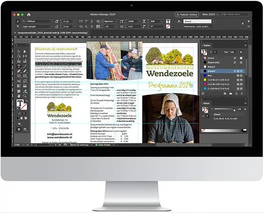The width and height of the screenshot is (264, 213).
Task: Click the Quick Apply lightning icon
Action: [242, 24]
